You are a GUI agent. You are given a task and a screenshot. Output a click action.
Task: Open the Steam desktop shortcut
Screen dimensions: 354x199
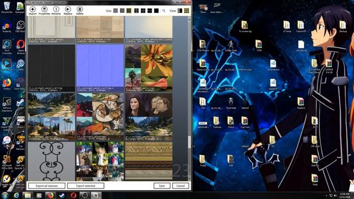[x=20, y=104]
